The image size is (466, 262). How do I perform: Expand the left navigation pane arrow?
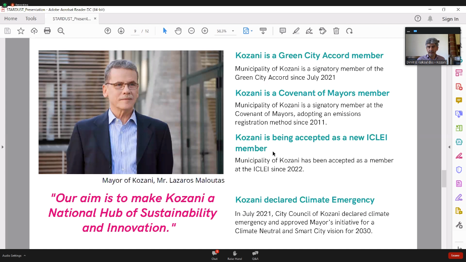(x=3, y=147)
